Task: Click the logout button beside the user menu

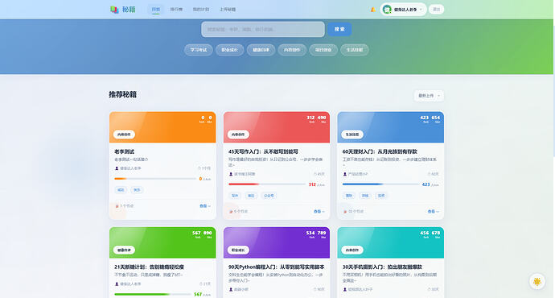Action: (437, 10)
